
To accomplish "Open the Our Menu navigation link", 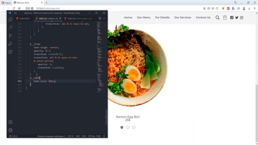I will point(144,17).
